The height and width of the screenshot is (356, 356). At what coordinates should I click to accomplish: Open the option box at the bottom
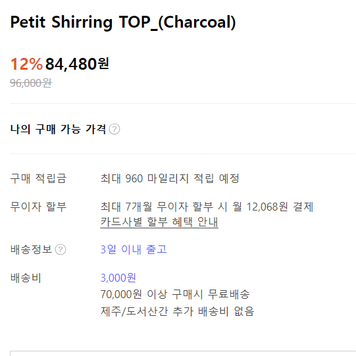coord(183,353)
